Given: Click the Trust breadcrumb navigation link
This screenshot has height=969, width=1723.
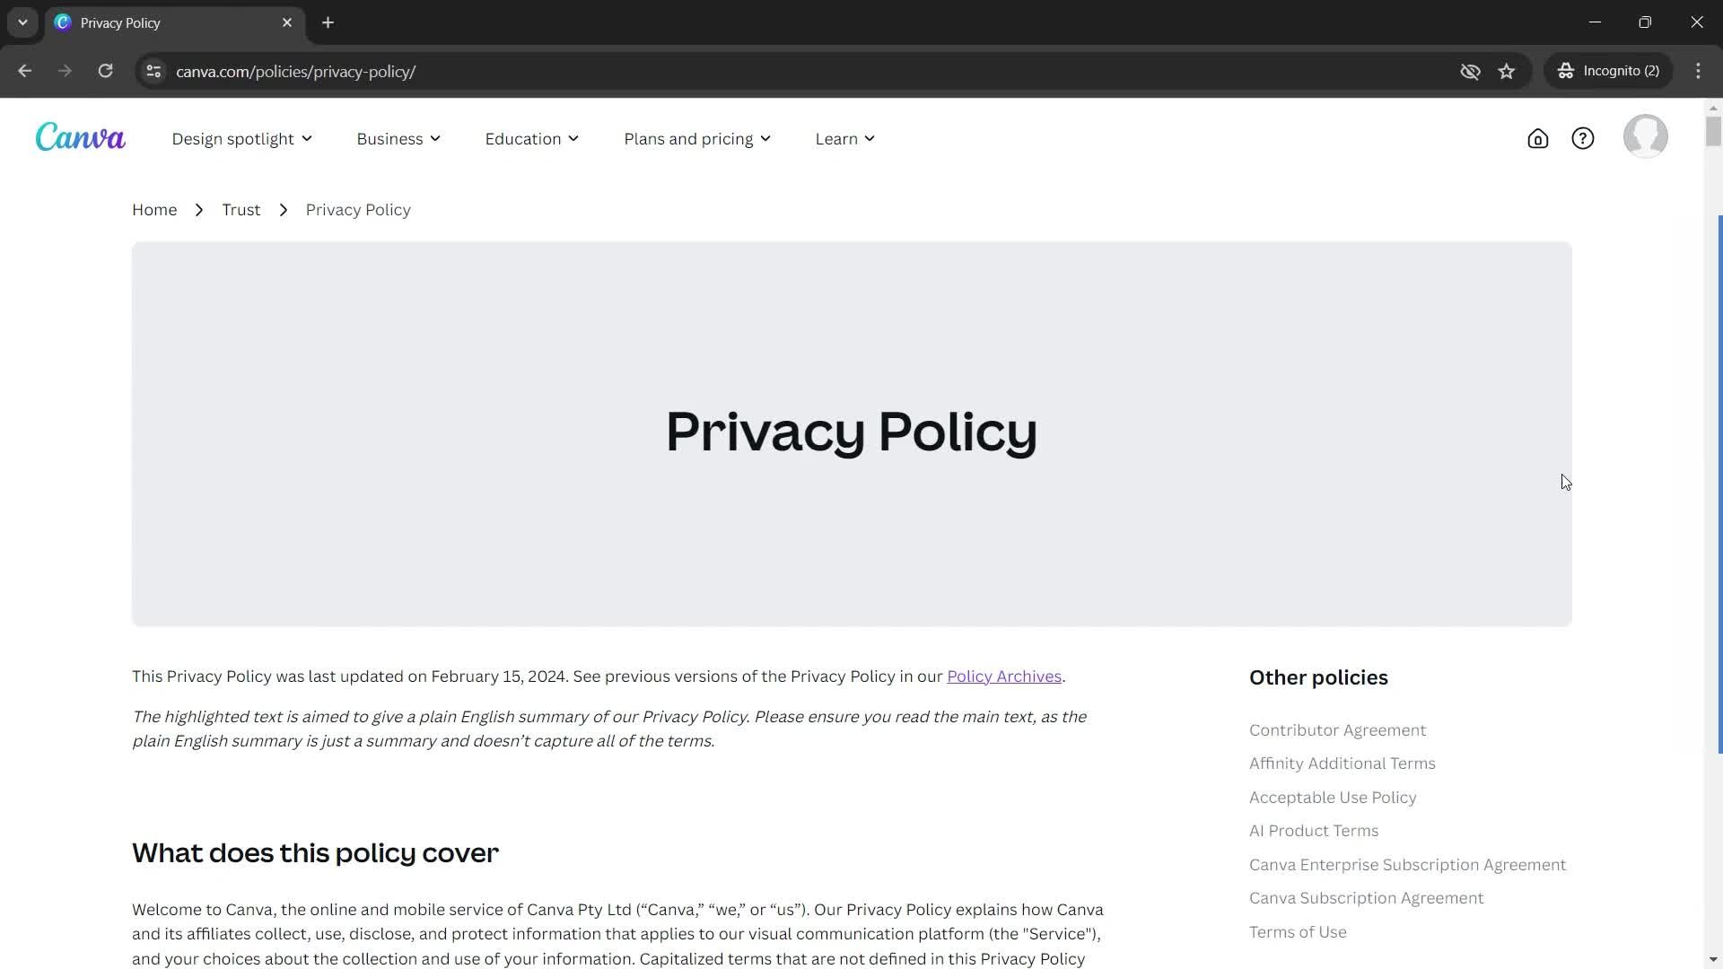Looking at the screenshot, I should click(x=241, y=209).
